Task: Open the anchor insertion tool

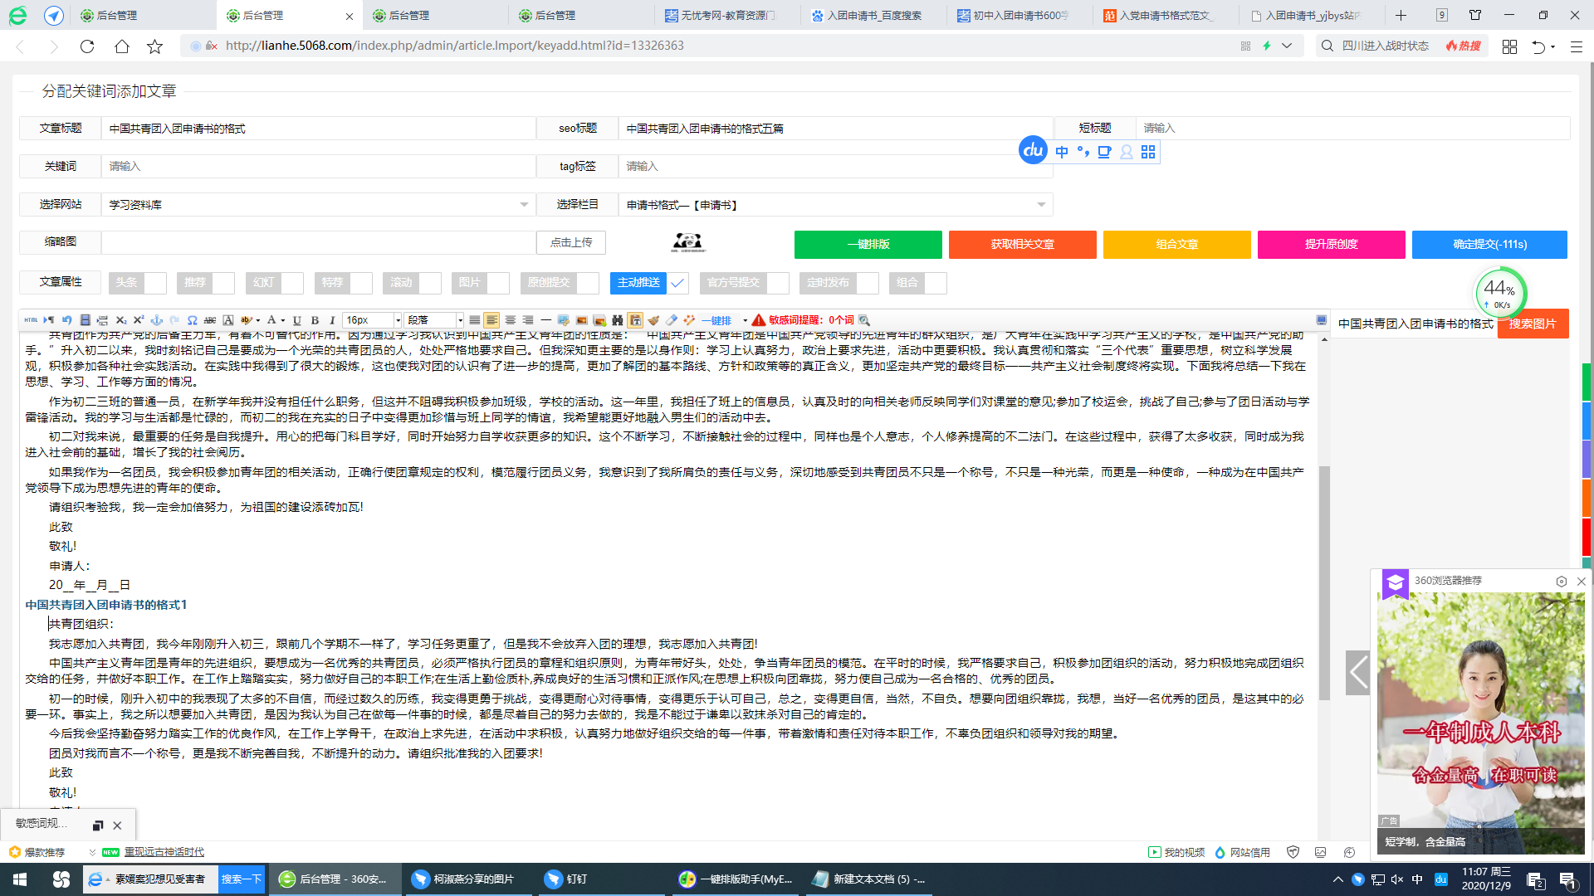Action: coord(157,320)
